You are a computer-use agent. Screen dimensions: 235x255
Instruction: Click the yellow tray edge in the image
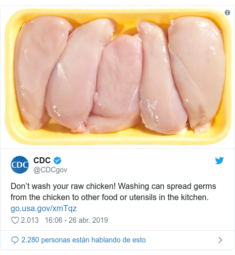point(117,139)
